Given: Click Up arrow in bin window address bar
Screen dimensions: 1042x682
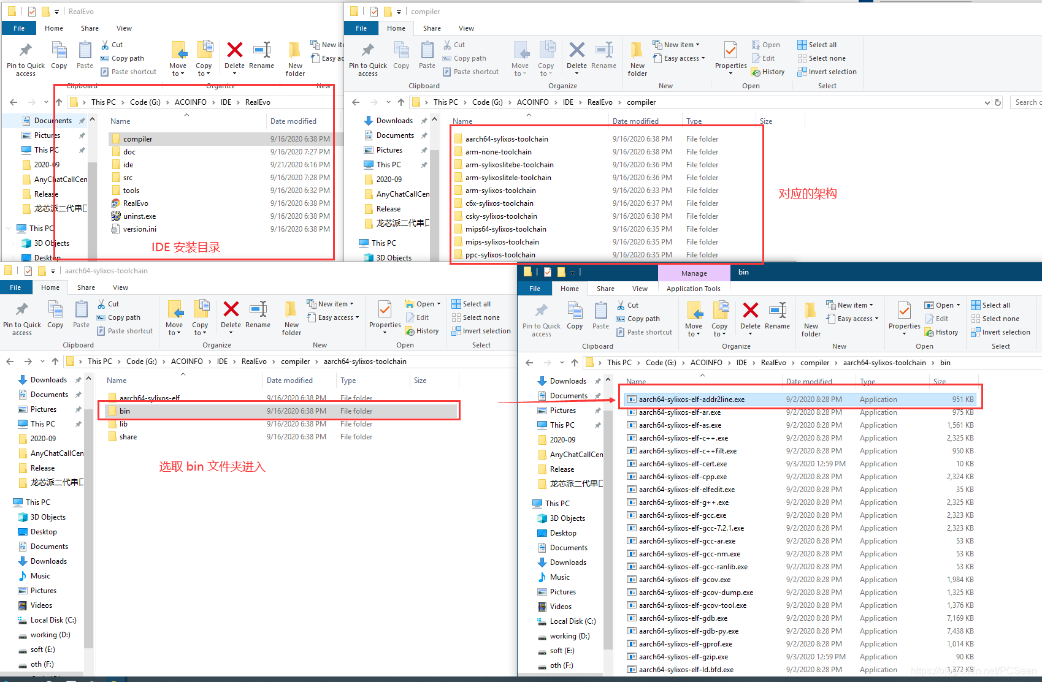Looking at the screenshot, I should [575, 363].
